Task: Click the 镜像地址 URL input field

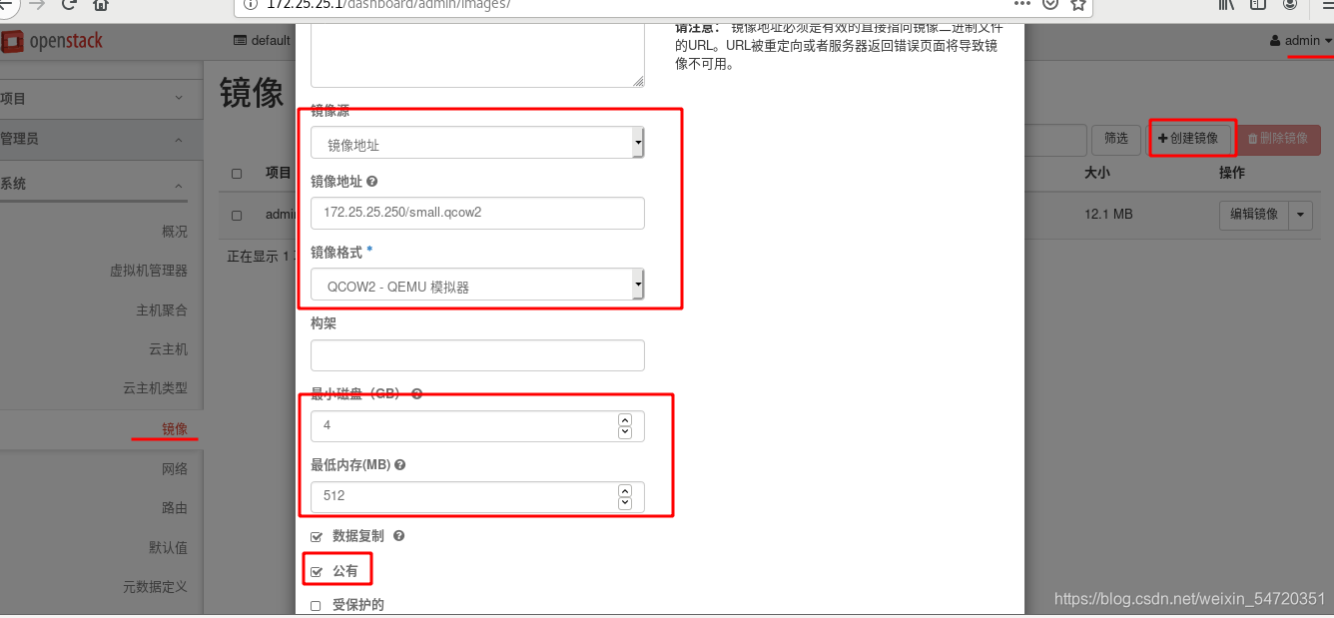Action: click(x=477, y=213)
